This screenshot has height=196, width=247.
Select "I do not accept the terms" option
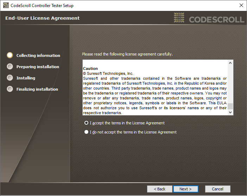[x=86, y=132]
